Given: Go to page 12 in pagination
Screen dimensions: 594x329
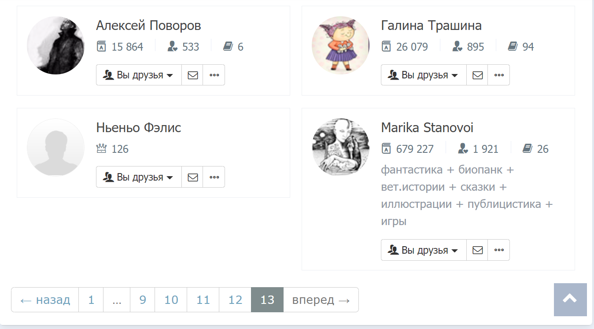Looking at the screenshot, I should [235, 300].
